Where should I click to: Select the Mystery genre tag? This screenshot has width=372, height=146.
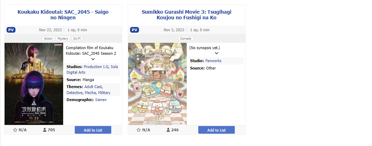(63, 39)
